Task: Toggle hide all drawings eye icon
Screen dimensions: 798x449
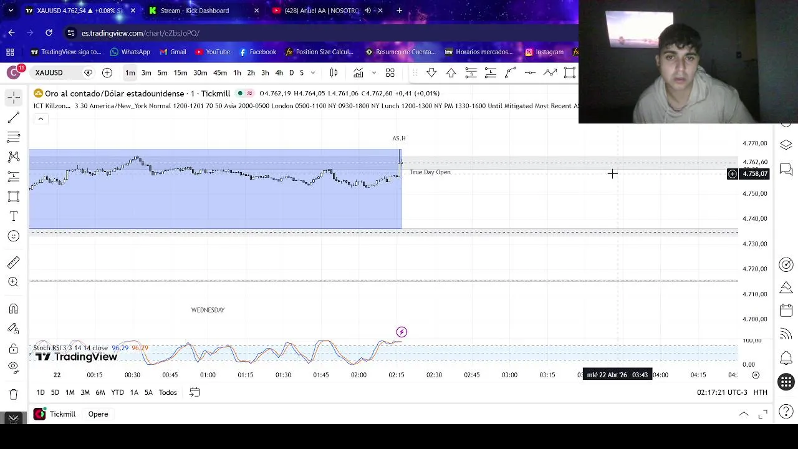Action: pos(14,368)
